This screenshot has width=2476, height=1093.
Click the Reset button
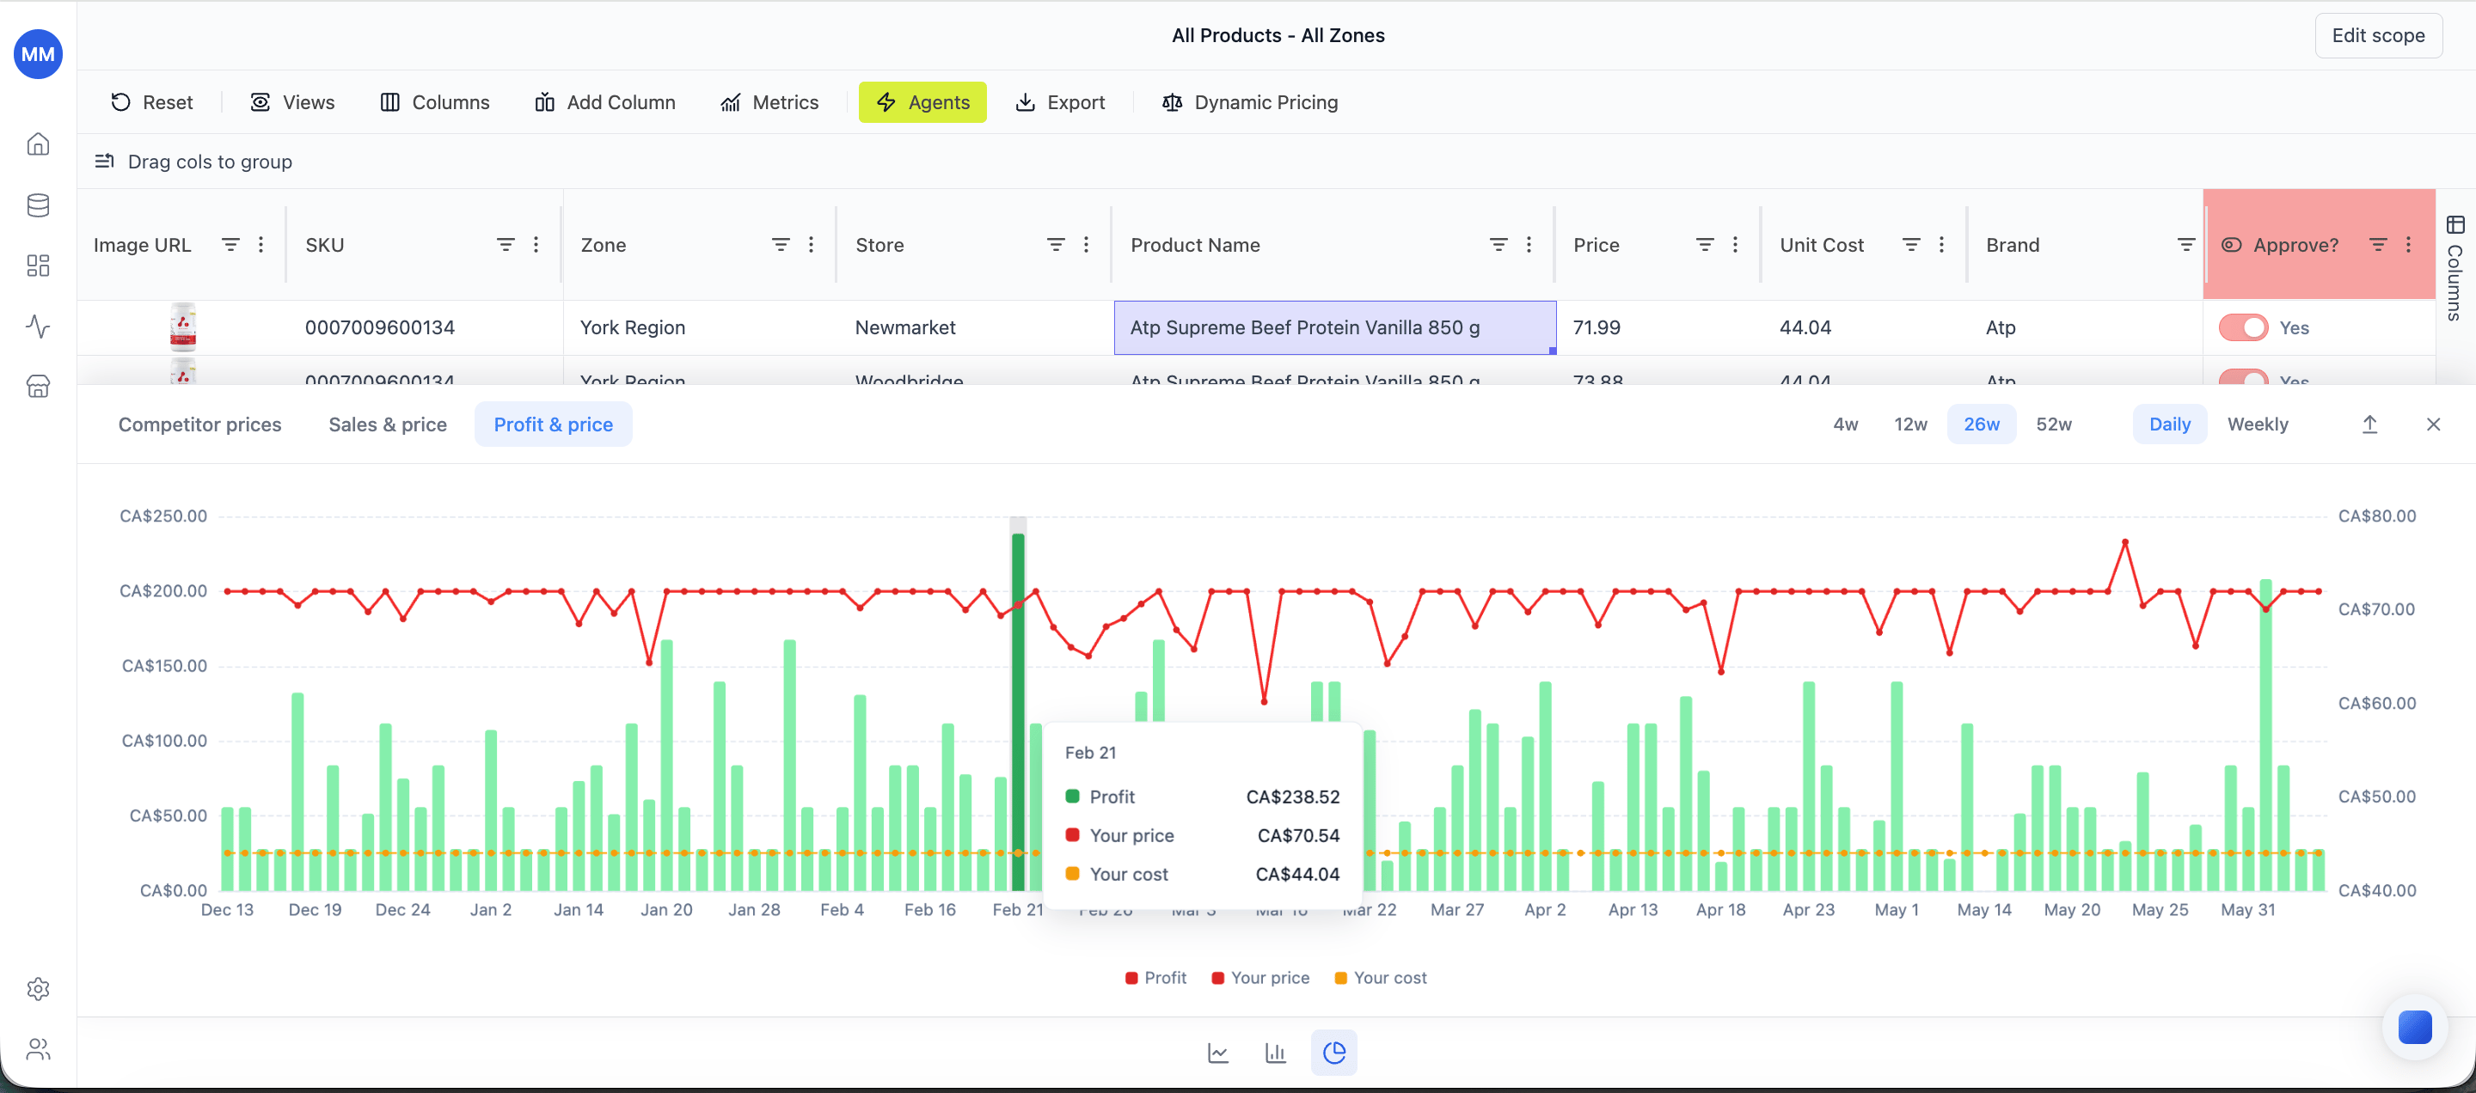(x=152, y=101)
